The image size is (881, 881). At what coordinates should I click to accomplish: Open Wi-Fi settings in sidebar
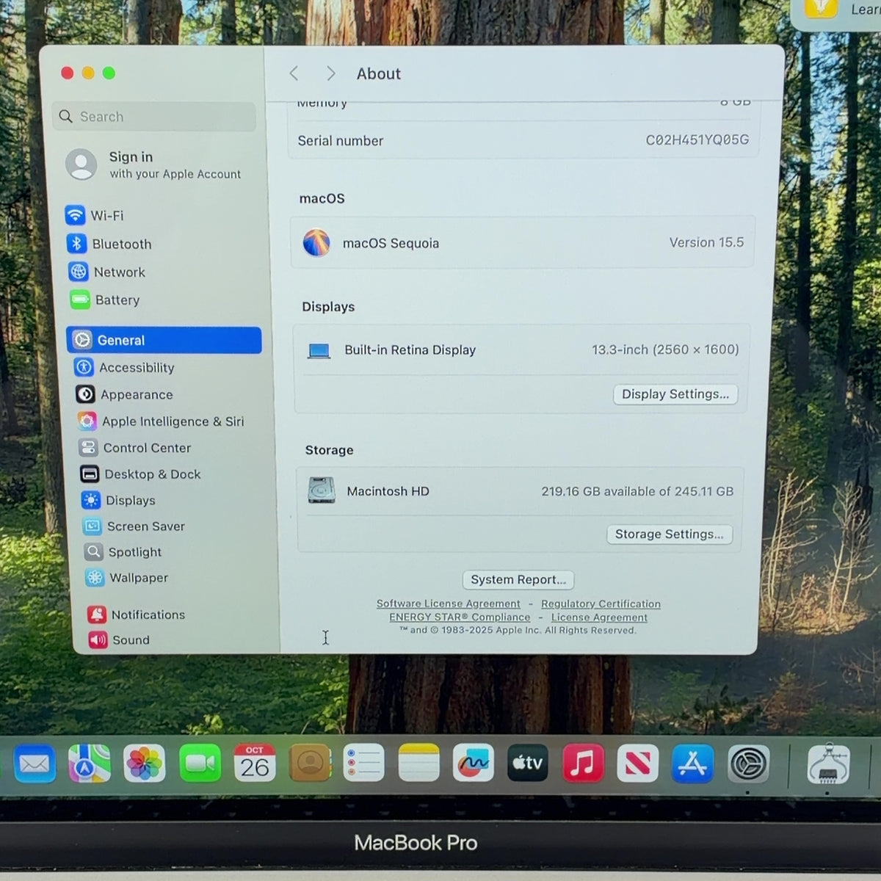click(x=95, y=215)
